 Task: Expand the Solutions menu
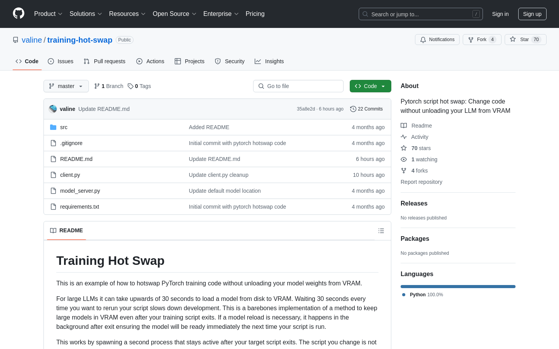click(x=86, y=14)
